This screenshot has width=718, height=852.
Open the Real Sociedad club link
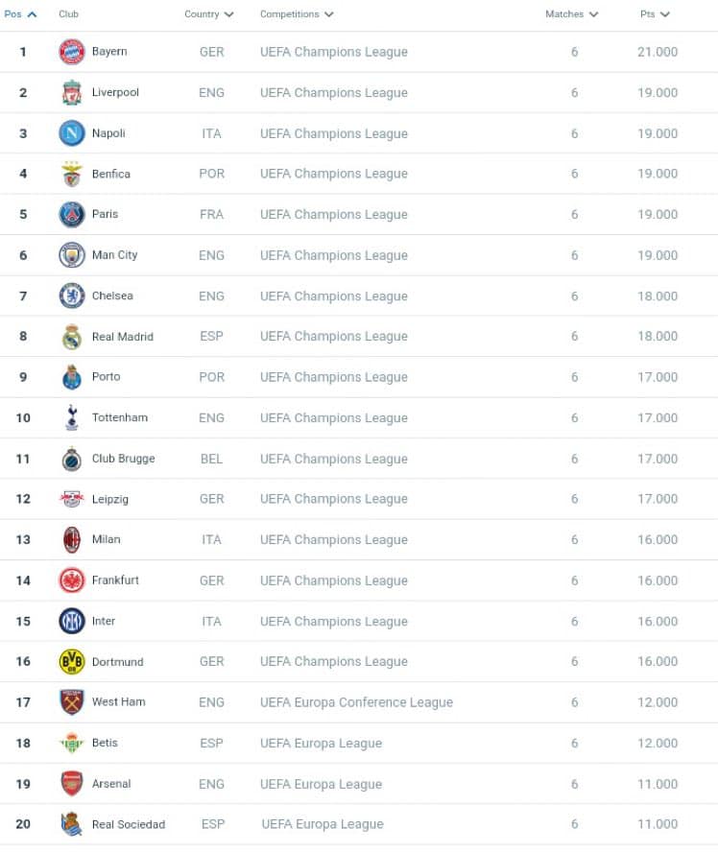(129, 824)
